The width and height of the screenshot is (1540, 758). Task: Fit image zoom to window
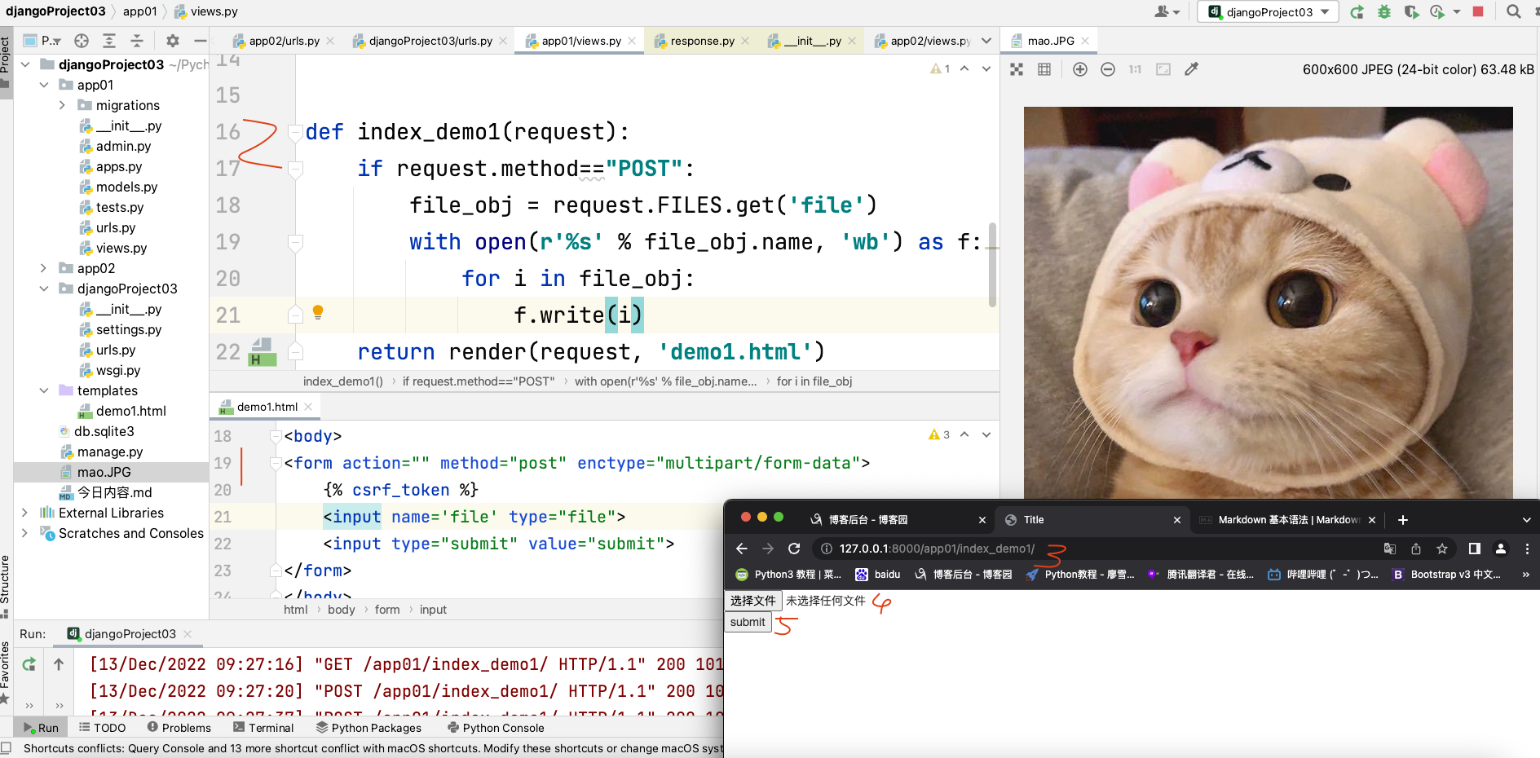coord(1163,69)
